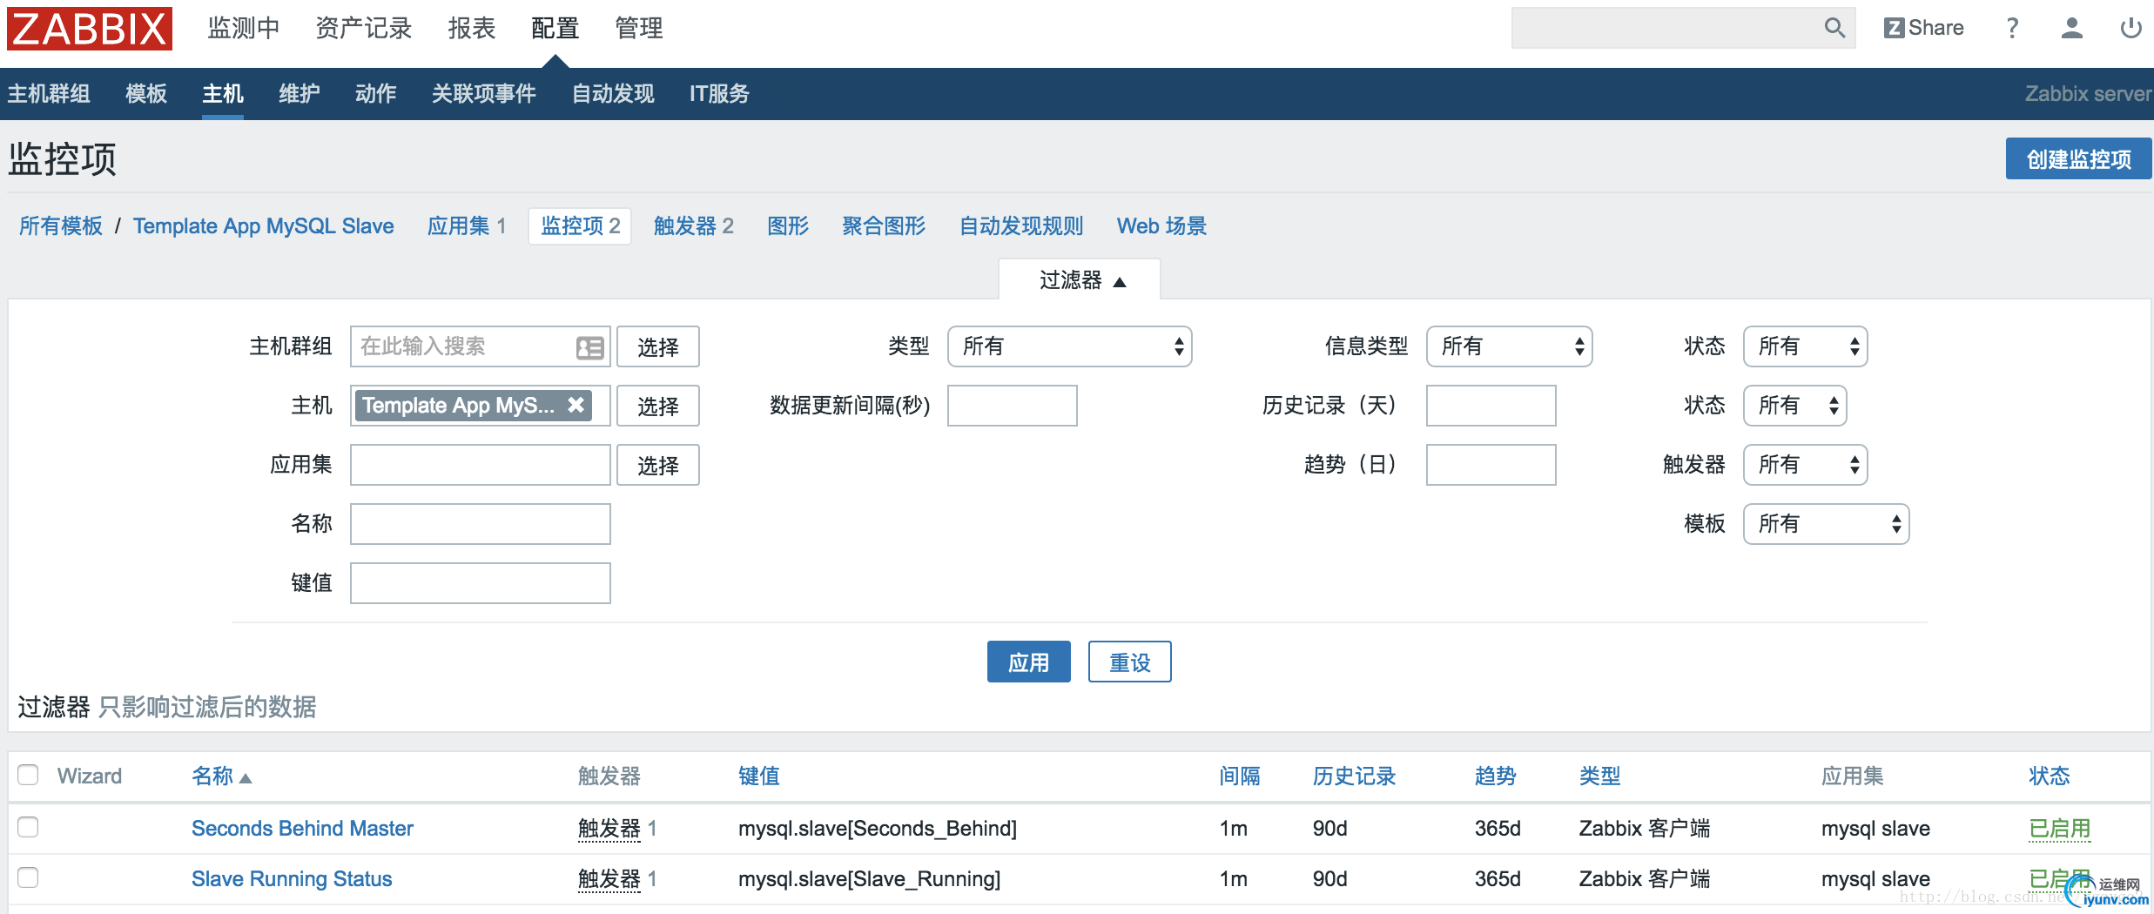Go to the 关联项事件 submenu
This screenshot has width=2154, height=914.
[x=484, y=94]
